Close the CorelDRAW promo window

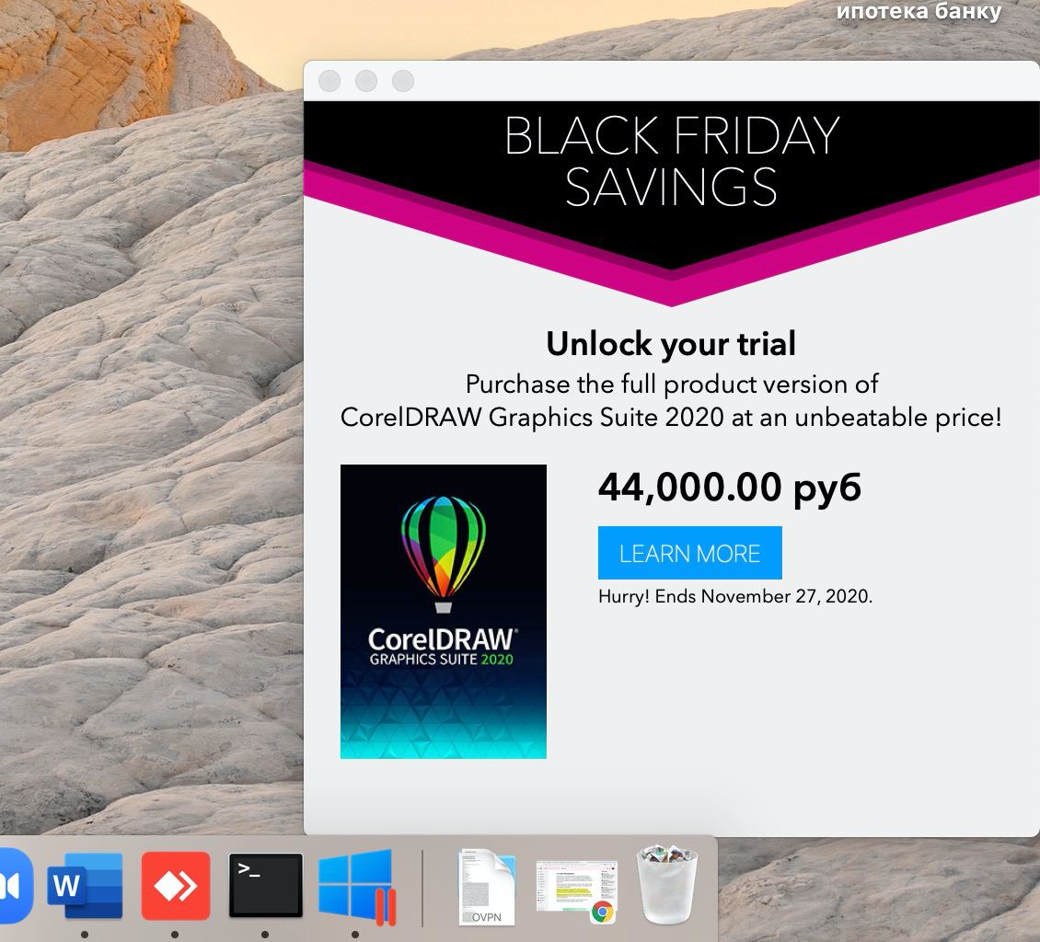pos(329,81)
